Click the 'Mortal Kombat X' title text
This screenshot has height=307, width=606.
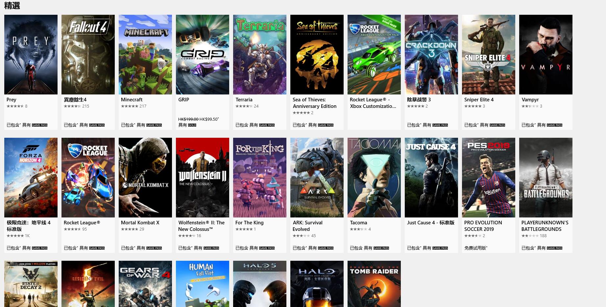[x=140, y=223]
